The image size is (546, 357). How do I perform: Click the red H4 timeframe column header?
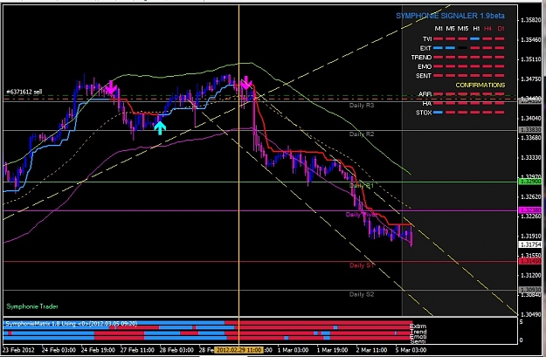487,29
